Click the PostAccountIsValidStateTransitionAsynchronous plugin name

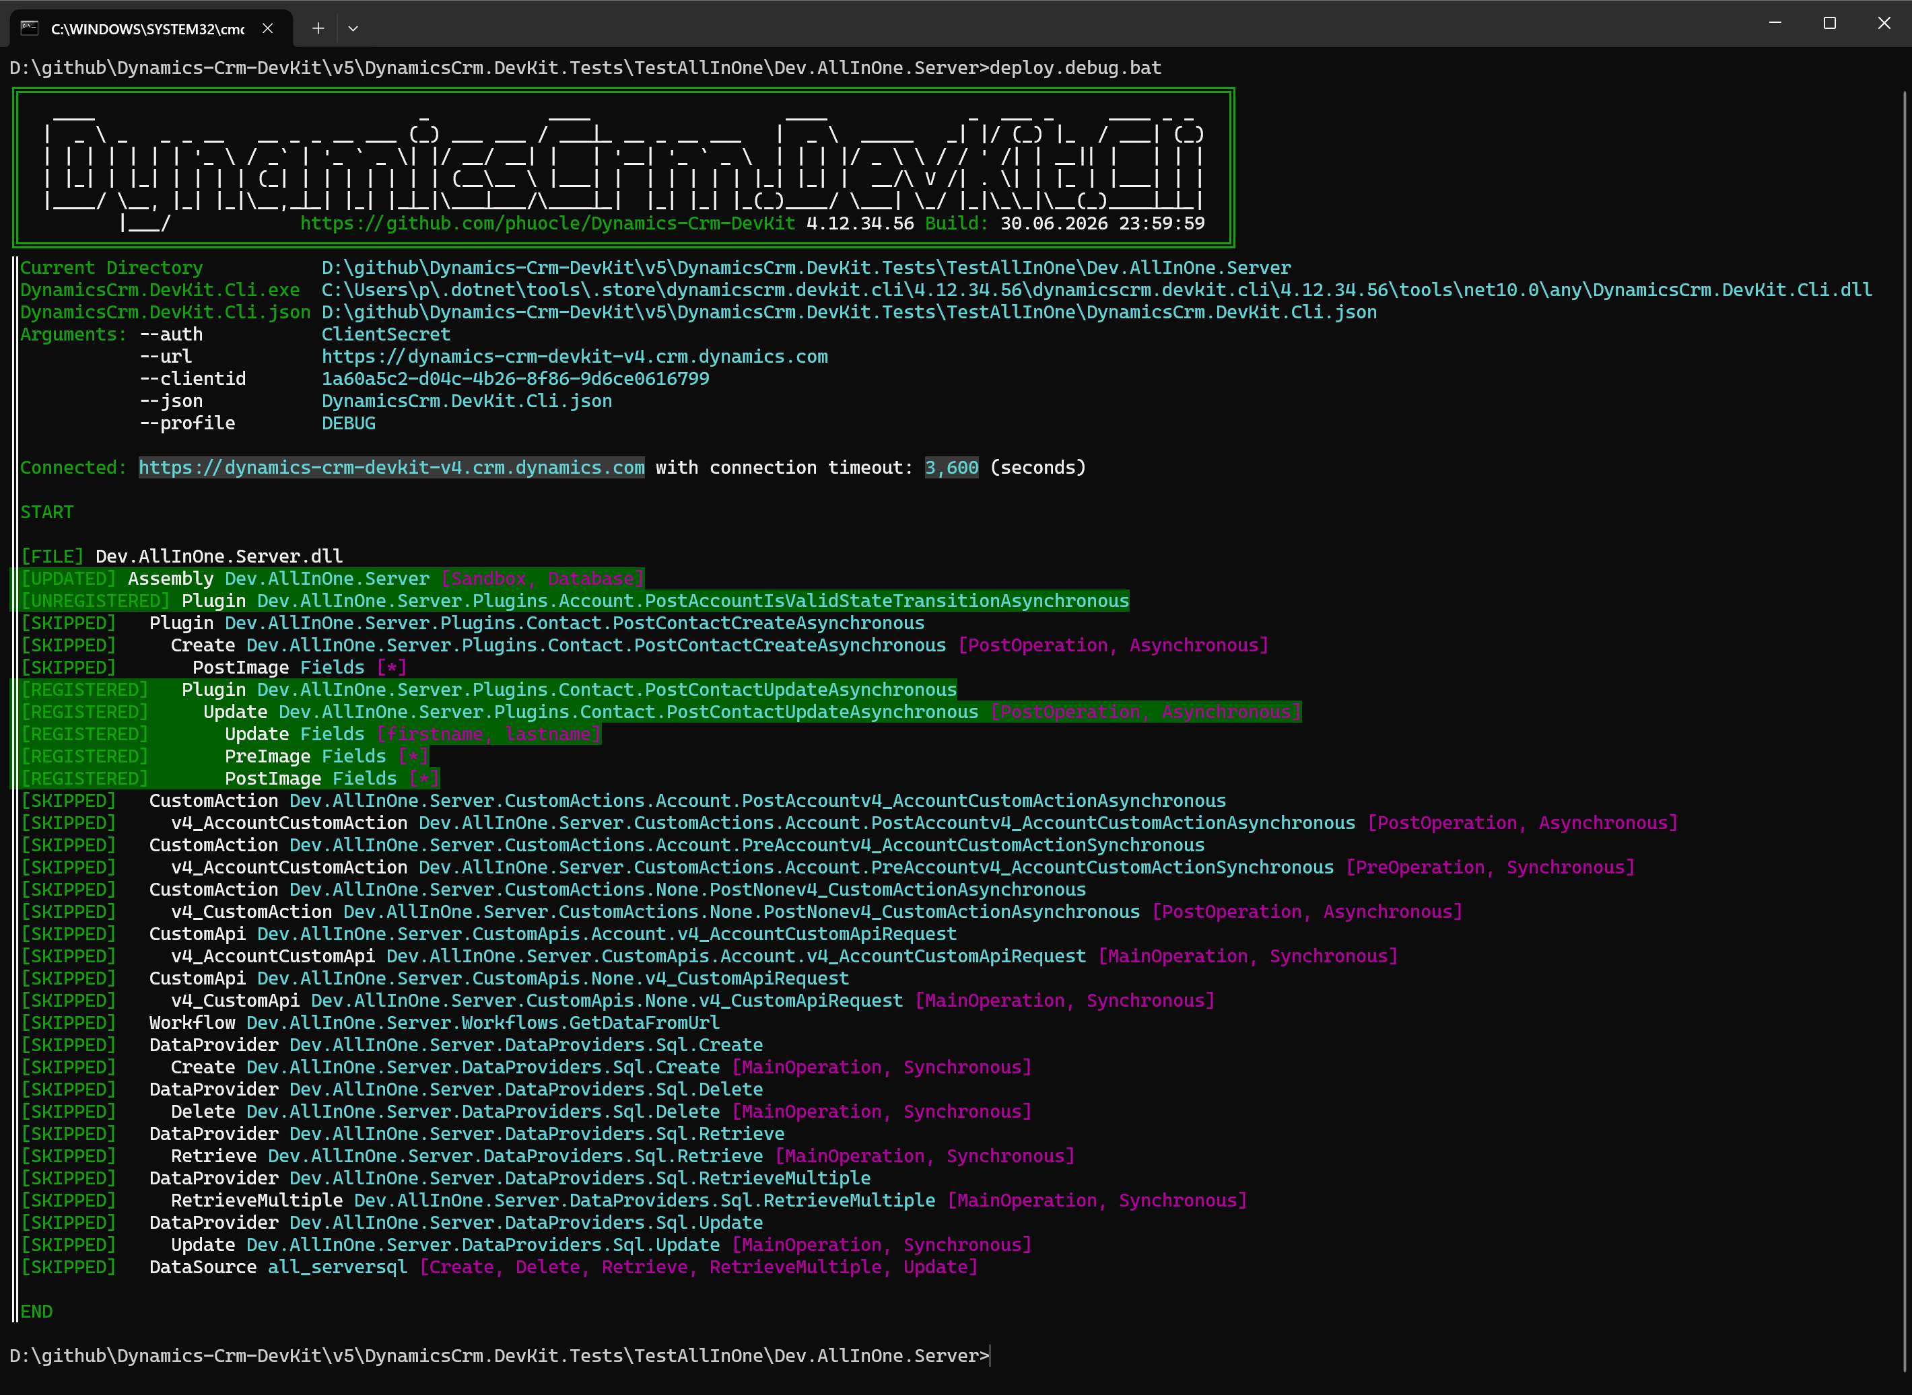(x=887, y=600)
